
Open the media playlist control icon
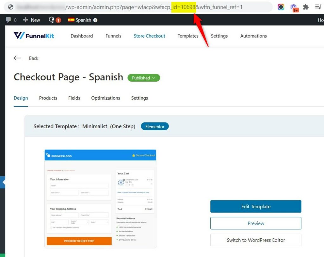[318, 7]
